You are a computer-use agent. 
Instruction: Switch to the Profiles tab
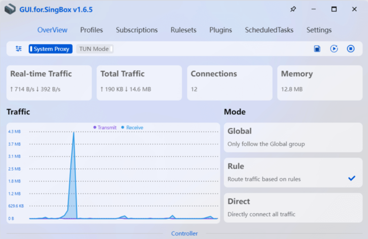click(92, 30)
